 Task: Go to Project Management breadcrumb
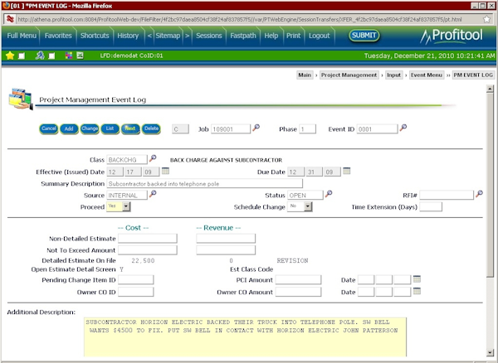point(349,75)
